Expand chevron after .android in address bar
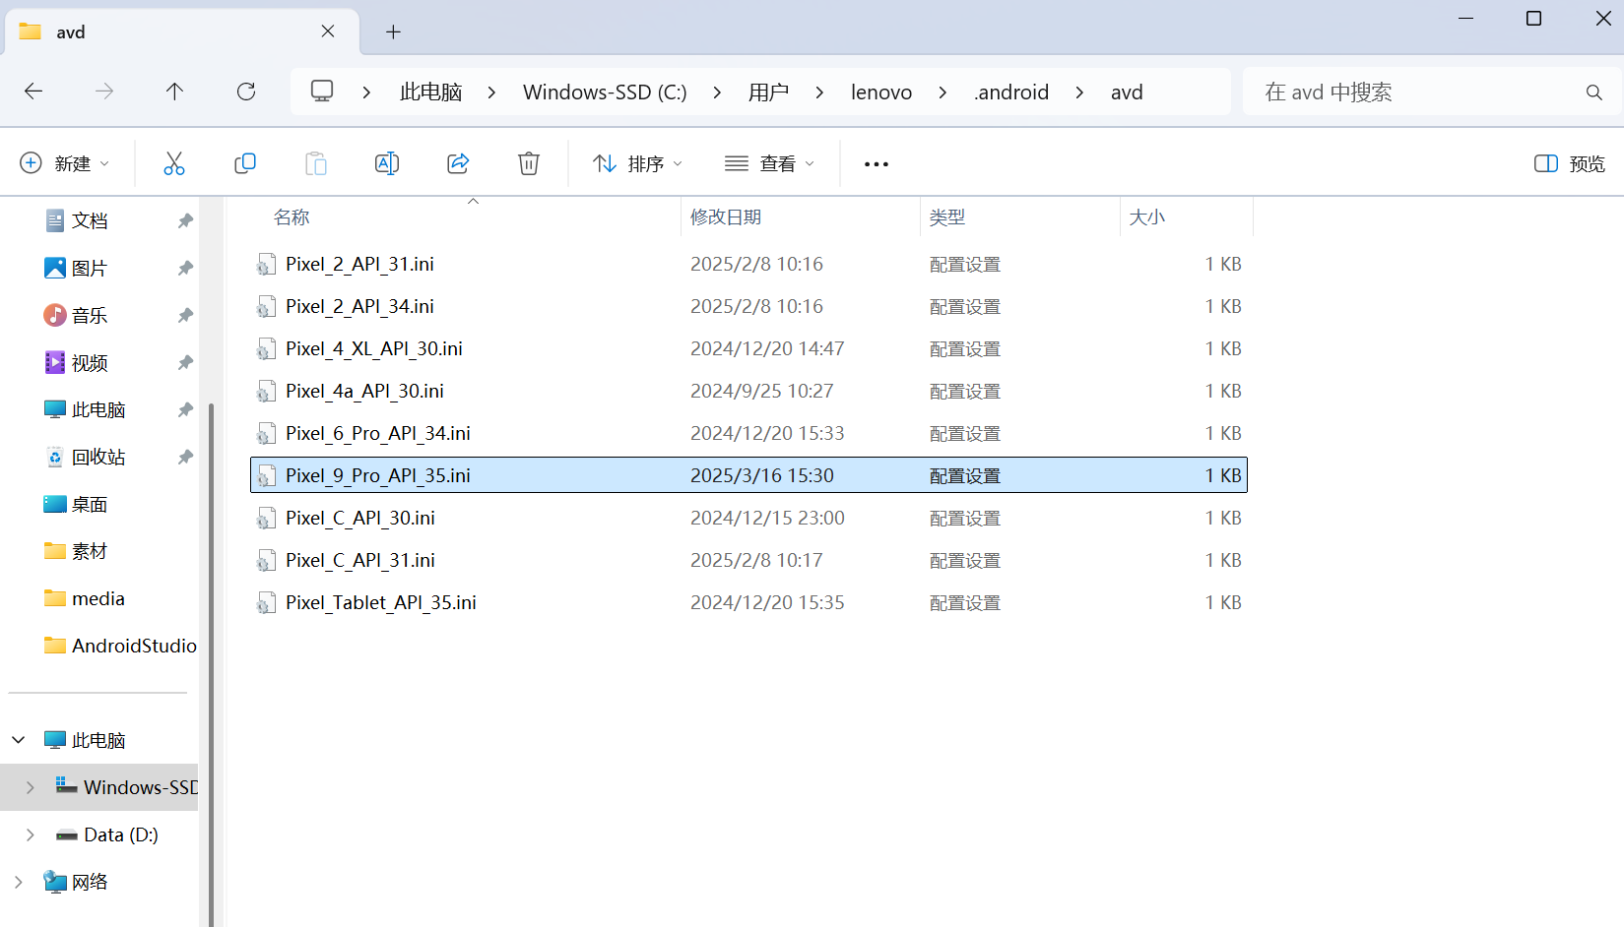1624x927 pixels. (1079, 93)
